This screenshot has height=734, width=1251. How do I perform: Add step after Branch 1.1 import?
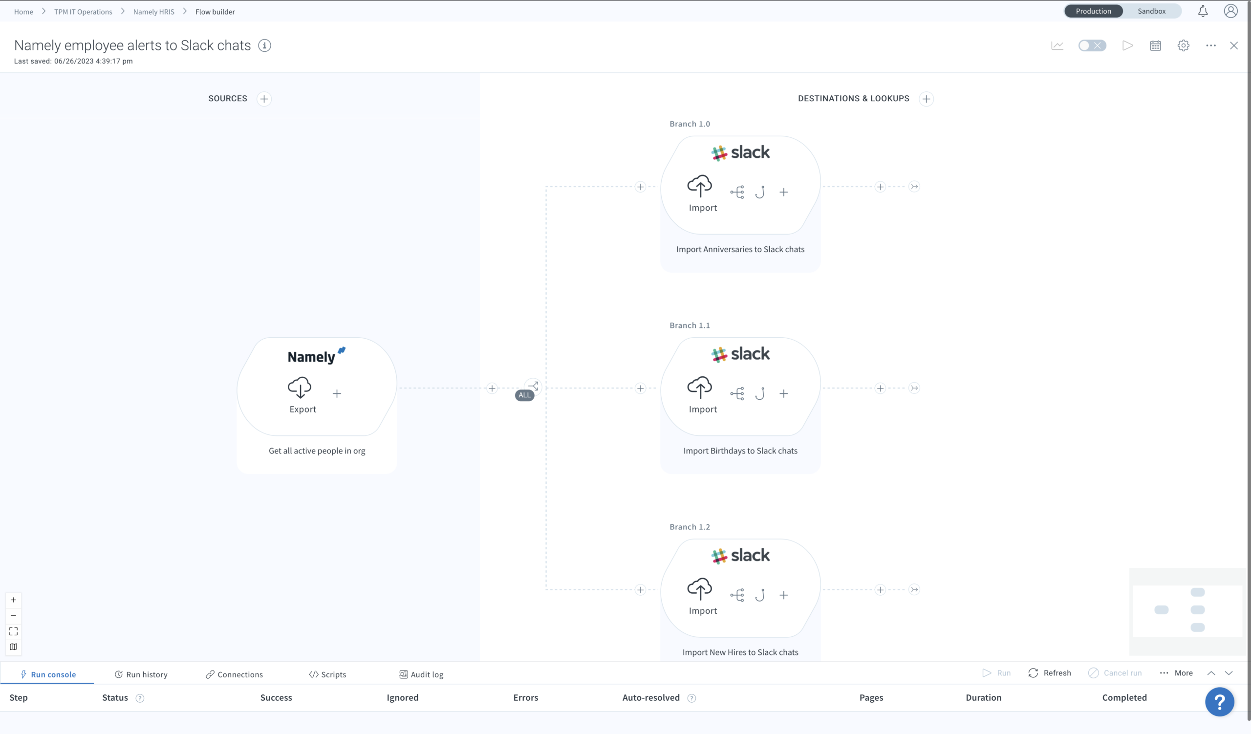[880, 388]
